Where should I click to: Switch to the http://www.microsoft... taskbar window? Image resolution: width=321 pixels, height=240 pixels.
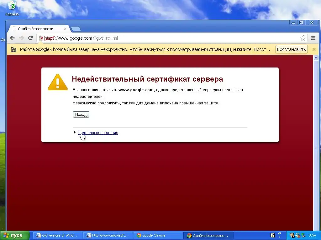[108, 236]
